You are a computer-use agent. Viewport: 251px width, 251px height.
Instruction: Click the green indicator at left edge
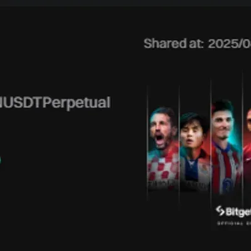pyautogui.click(x=1, y=160)
